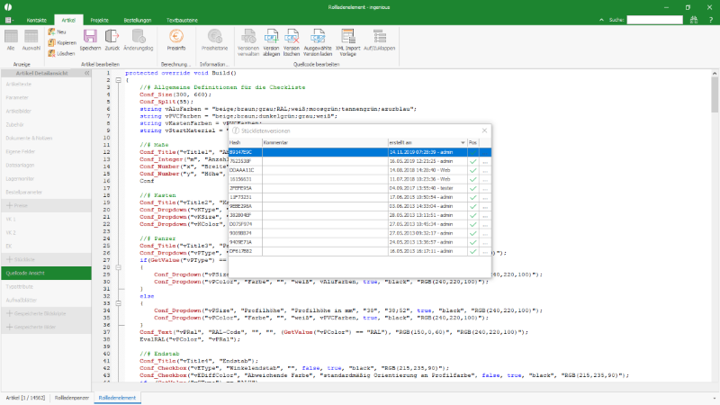Screen dimensions: 720x405
Task: Expand the Stückliste sidebar group
Action: tap(46, 259)
